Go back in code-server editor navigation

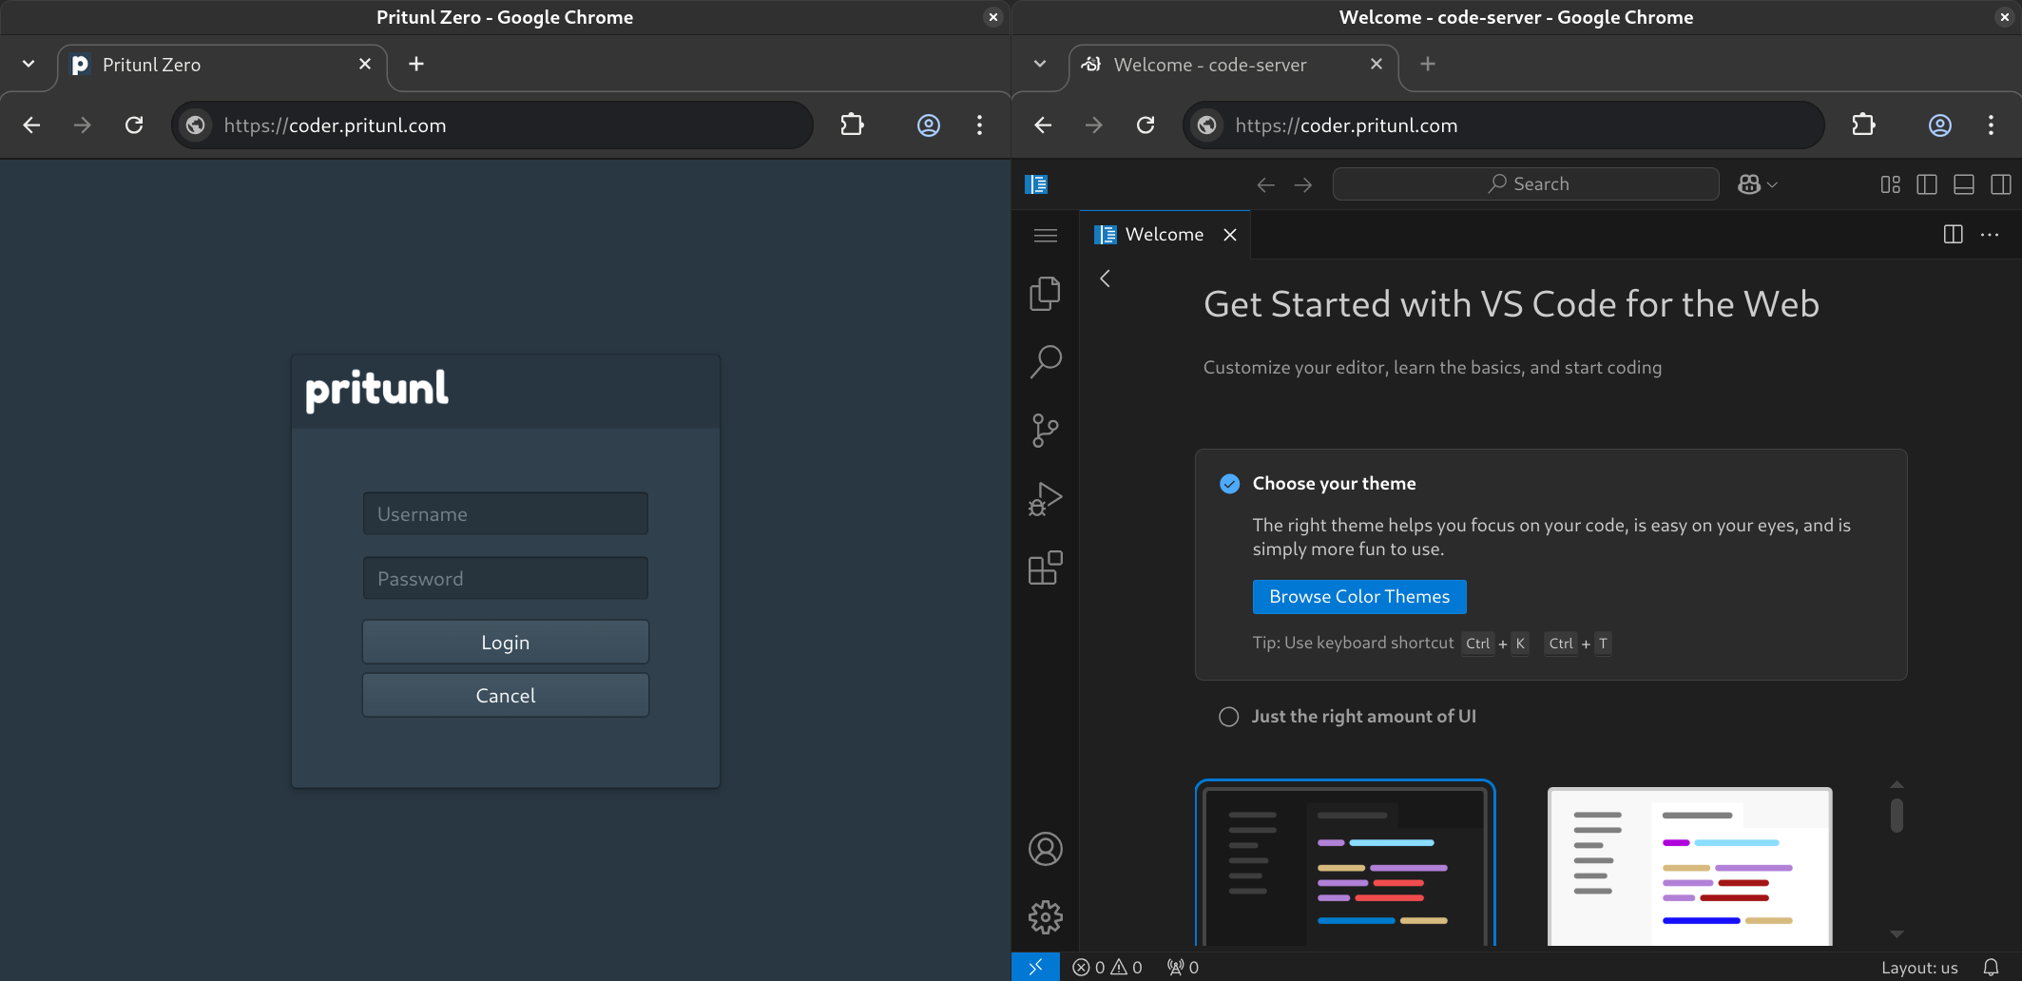[1265, 184]
